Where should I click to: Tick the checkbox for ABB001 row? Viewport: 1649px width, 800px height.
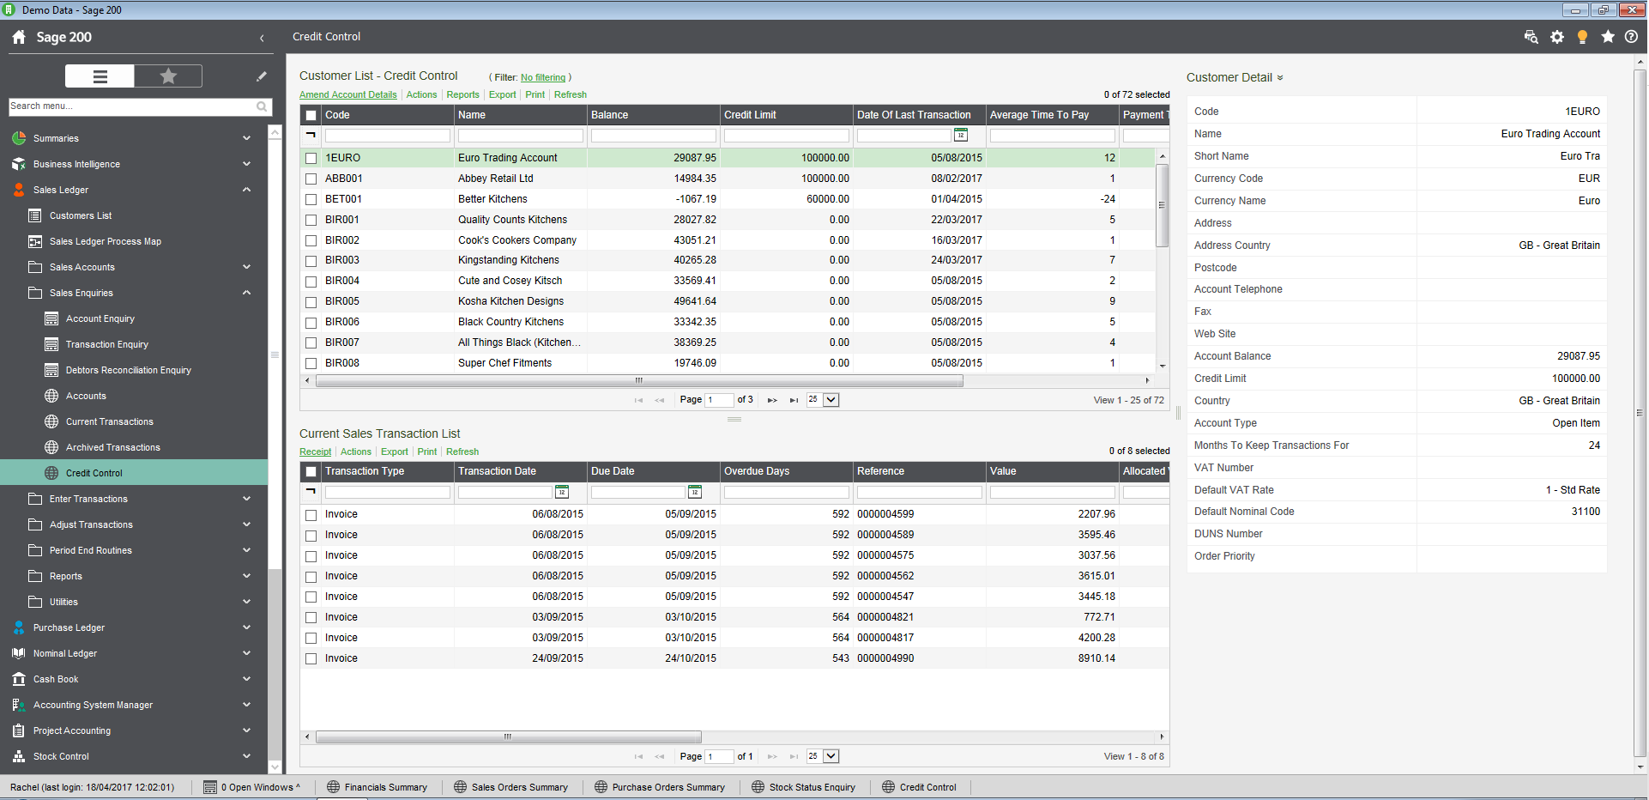(311, 179)
